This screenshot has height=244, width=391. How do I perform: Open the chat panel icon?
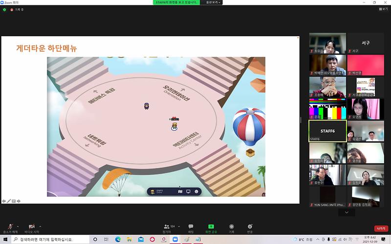pos(191,227)
